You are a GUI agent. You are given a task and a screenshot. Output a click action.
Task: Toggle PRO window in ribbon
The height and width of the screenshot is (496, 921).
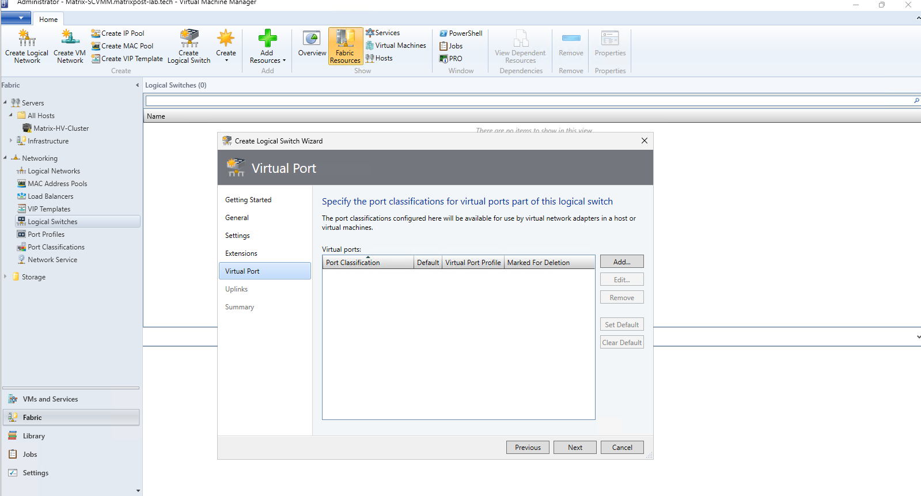point(451,59)
